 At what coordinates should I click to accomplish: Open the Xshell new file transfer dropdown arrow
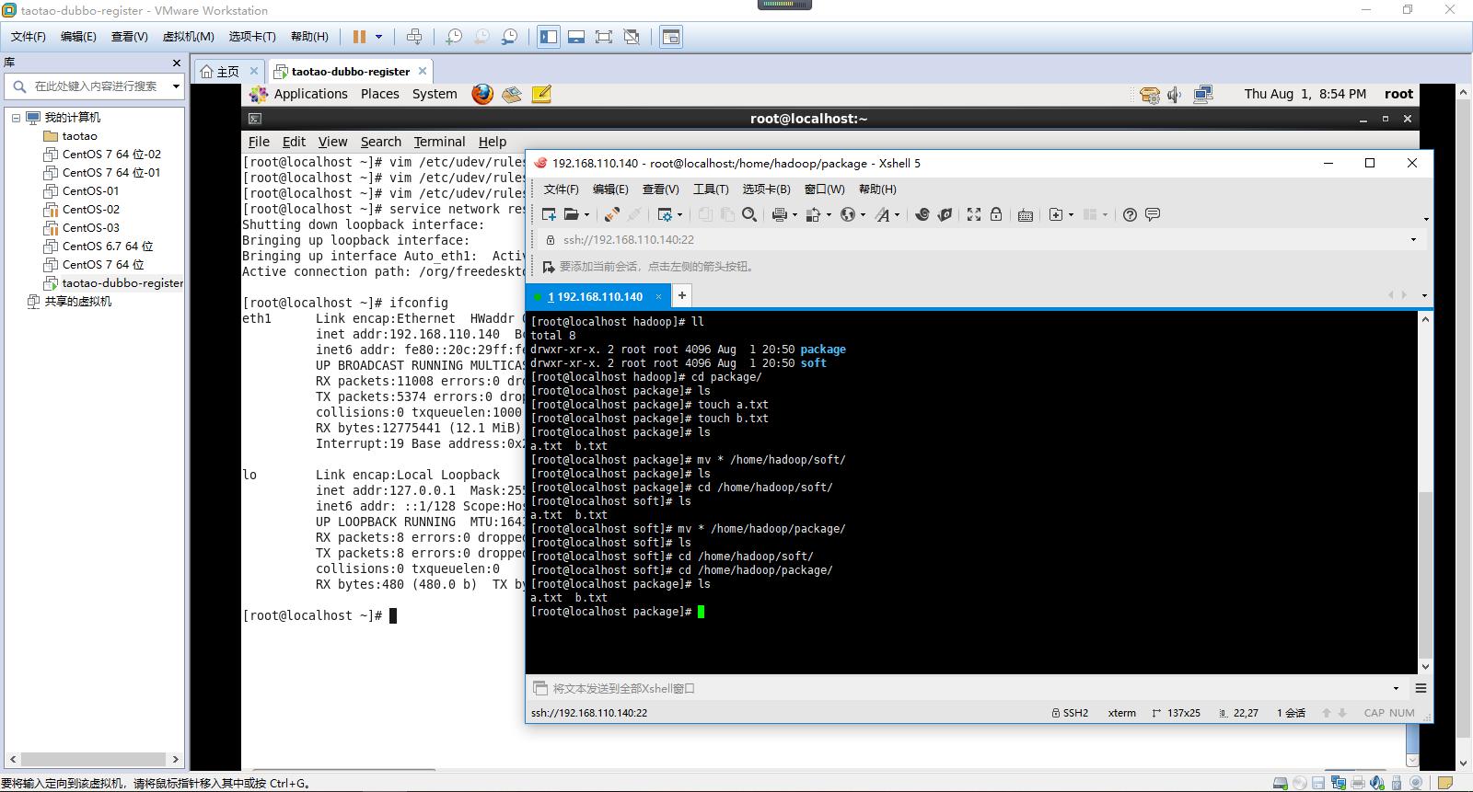[1071, 215]
